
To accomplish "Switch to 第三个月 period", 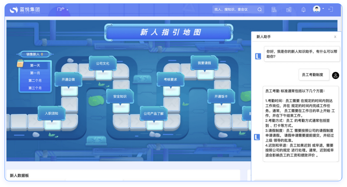I will point(35,88).
